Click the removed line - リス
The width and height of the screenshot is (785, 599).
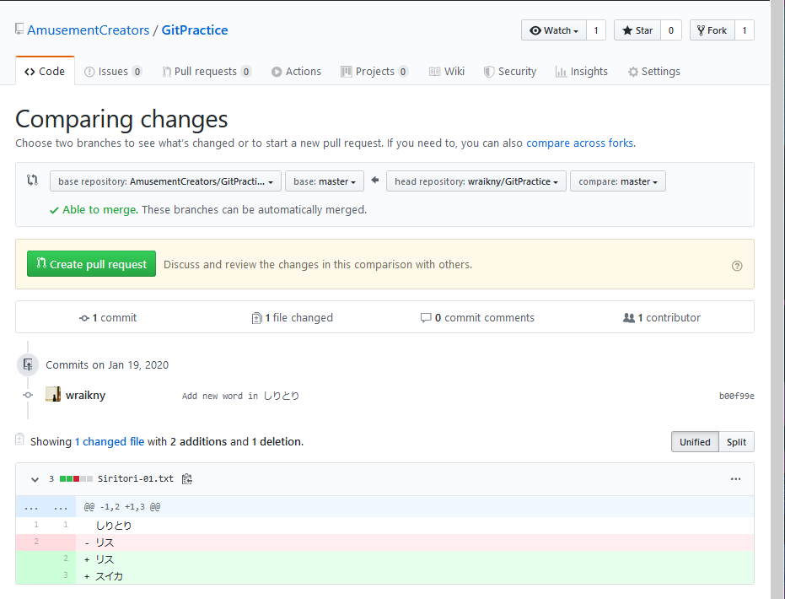tap(384, 542)
